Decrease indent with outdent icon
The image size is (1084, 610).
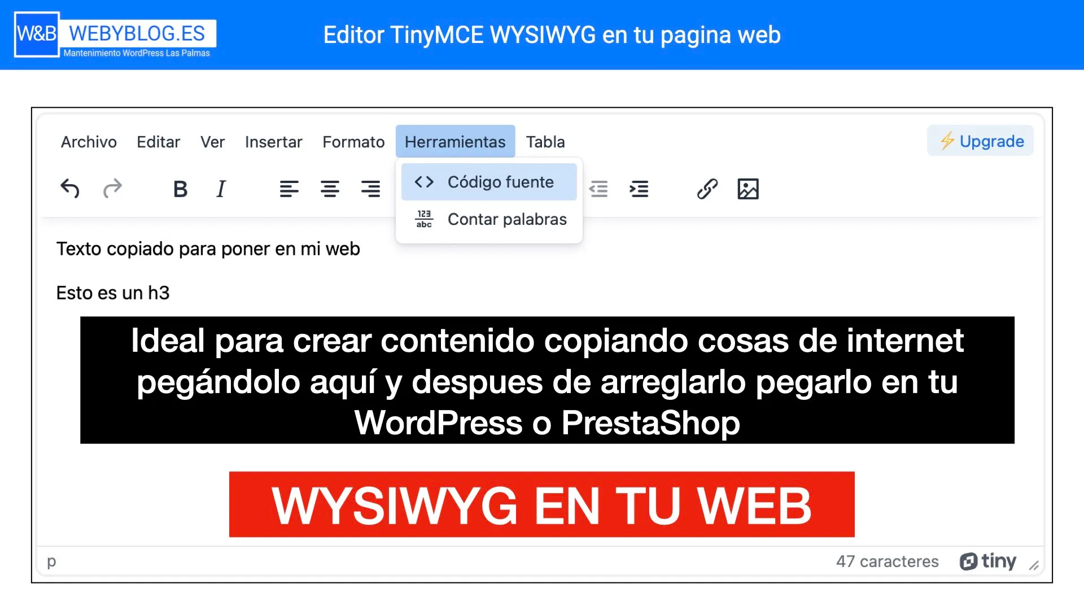tap(598, 189)
